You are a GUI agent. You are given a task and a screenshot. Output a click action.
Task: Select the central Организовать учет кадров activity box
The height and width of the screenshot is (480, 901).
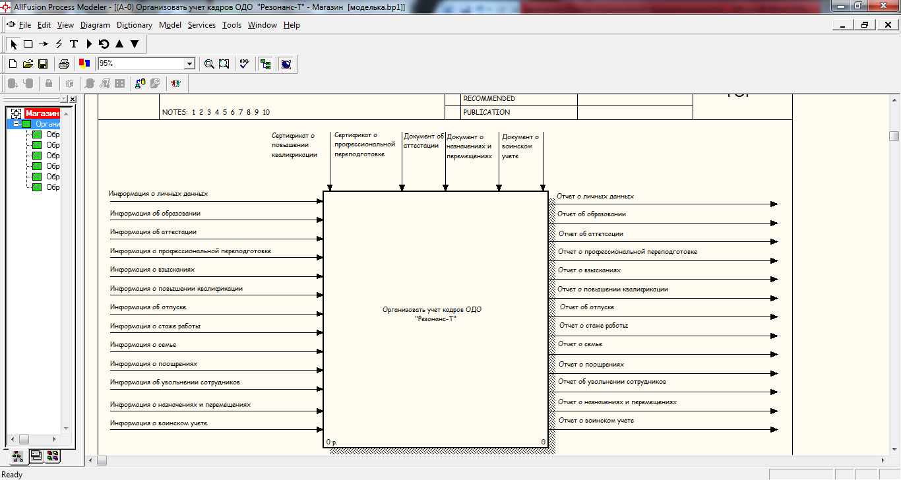click(x=435, y=320)
